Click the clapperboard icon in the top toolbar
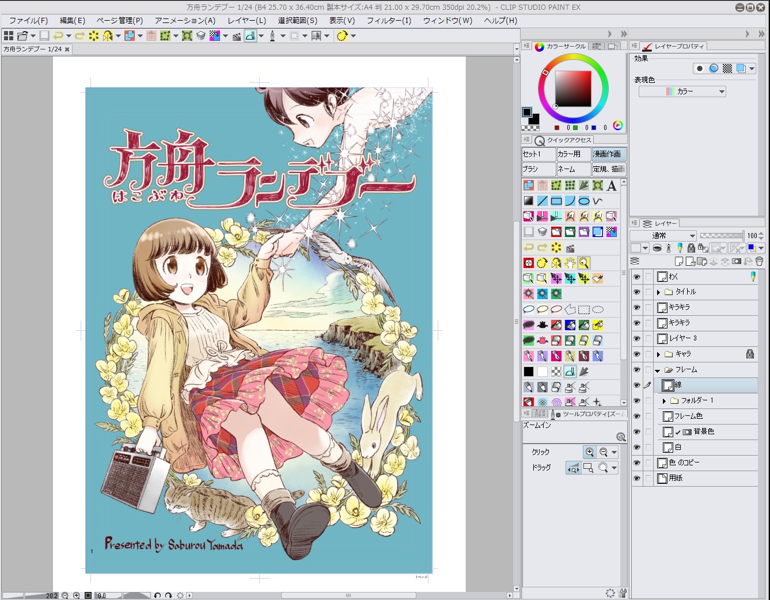Screen dimensions: 770x600 click(237, 36)
